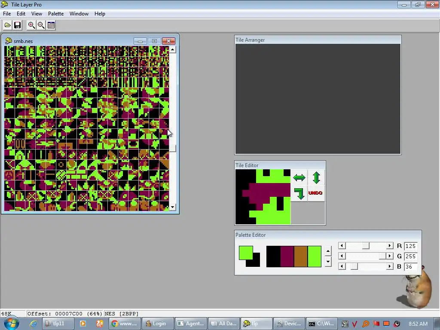Click the G value field 255
The width and height of the screenshot is (440, 330).
pos(410,256)
